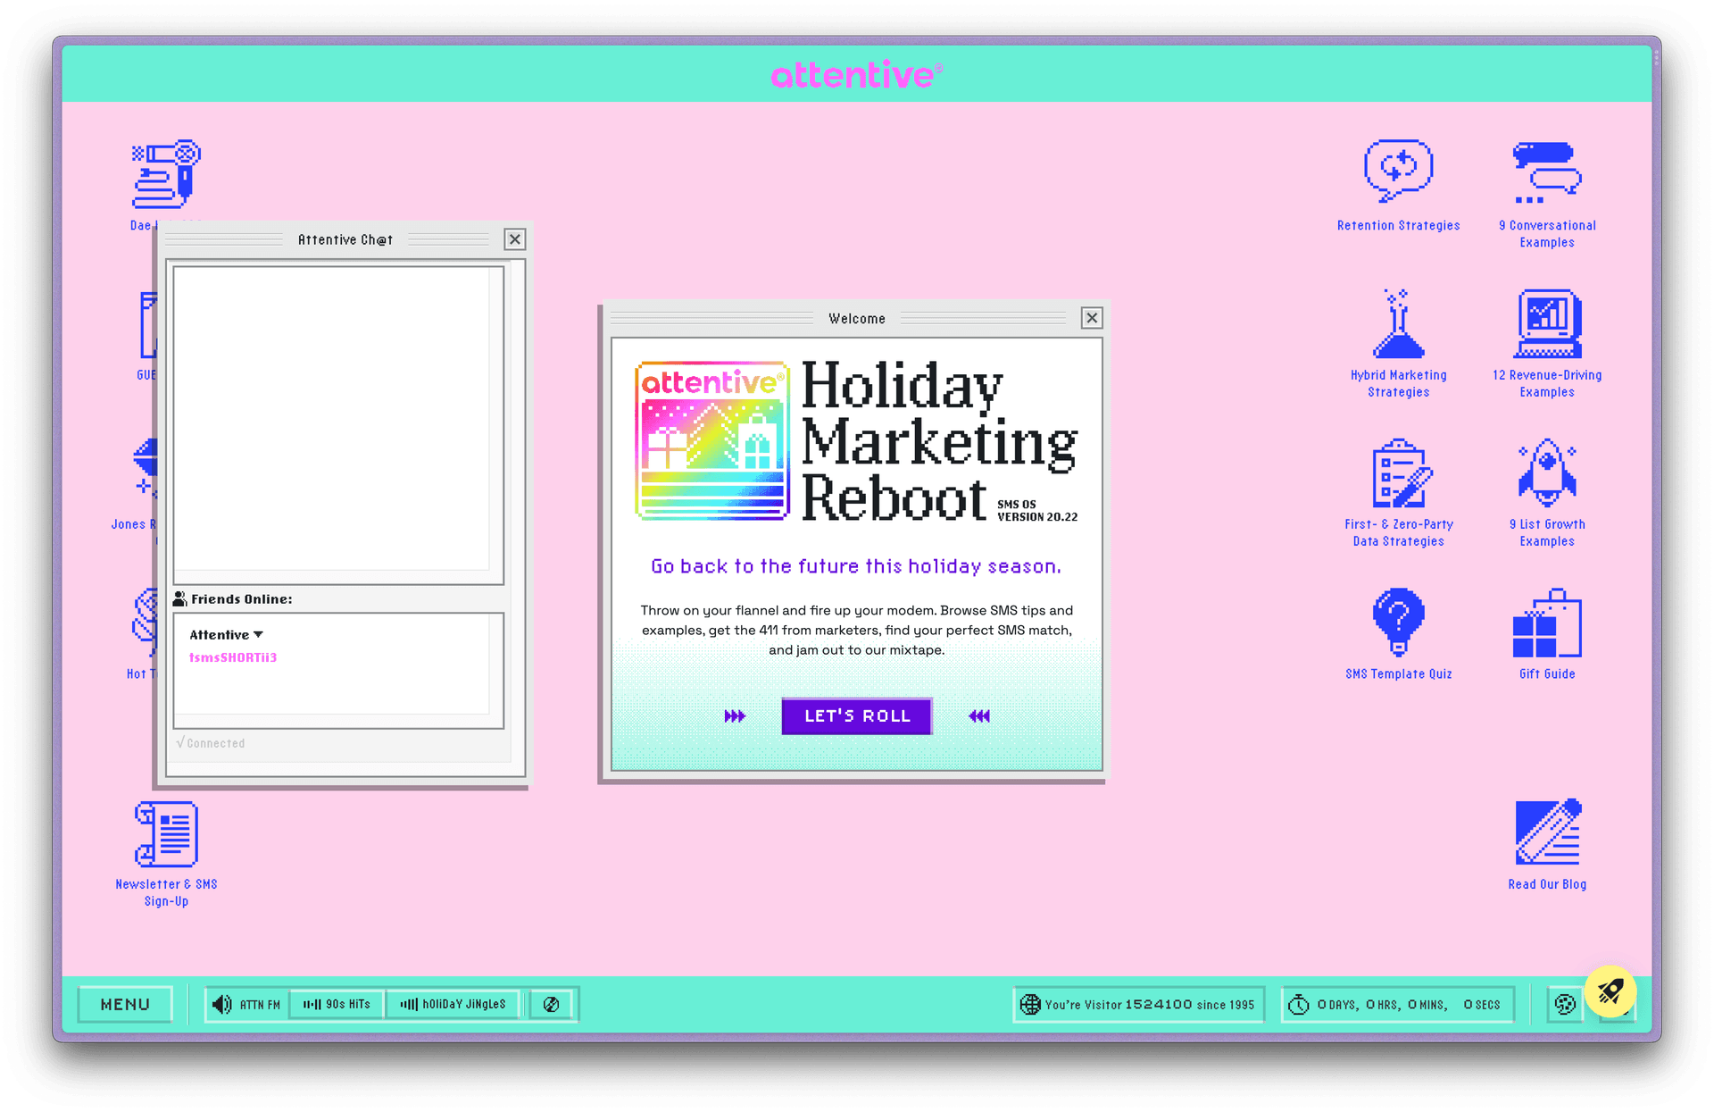The image size is (1714, 1112).
Task: Click the Holiday Marketing Reboot pixel-art image
Action: [x=712, y=440]
